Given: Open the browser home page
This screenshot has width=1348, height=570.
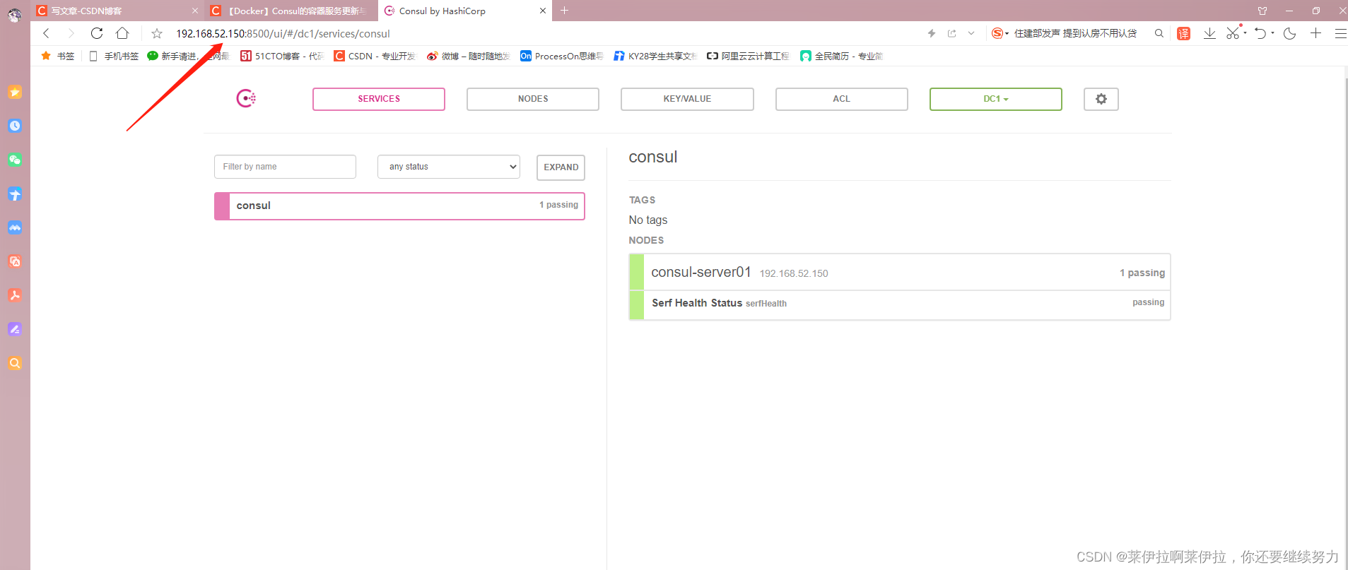Looking at the screenshot, I should (122, 33).
